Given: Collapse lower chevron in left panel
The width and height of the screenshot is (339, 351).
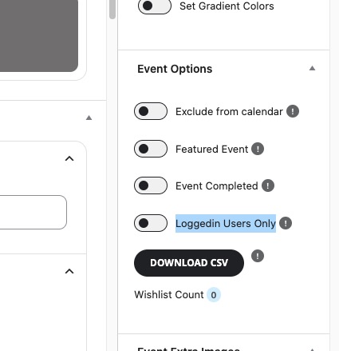Looking at the screenshot, I should (69, 271).
